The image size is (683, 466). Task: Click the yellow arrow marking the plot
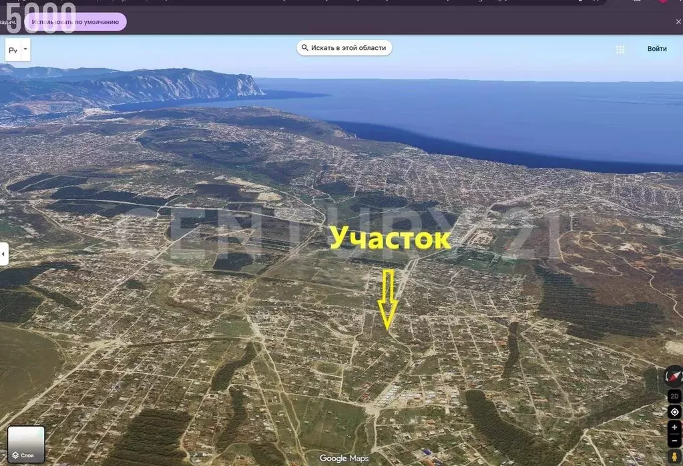[387, 297]
